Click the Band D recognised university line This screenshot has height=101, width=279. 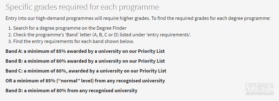point(71,90)
